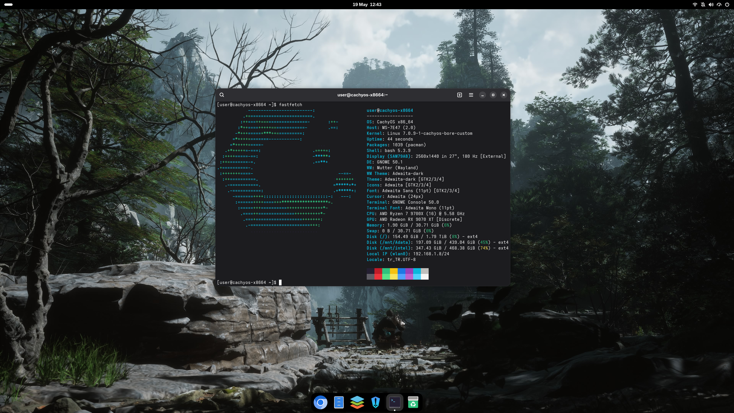The height and width of the screenshot is (413, 734).
Task: Open the Activities pill in top-left corner
Action: [x=8, y=4]
